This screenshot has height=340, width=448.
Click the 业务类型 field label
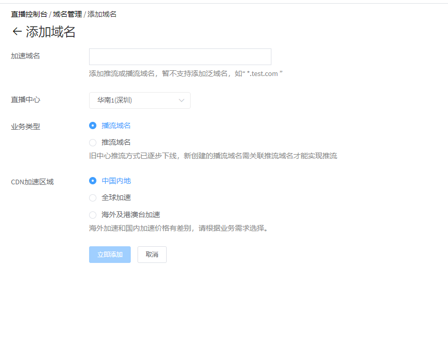click(x=26, y=127)
